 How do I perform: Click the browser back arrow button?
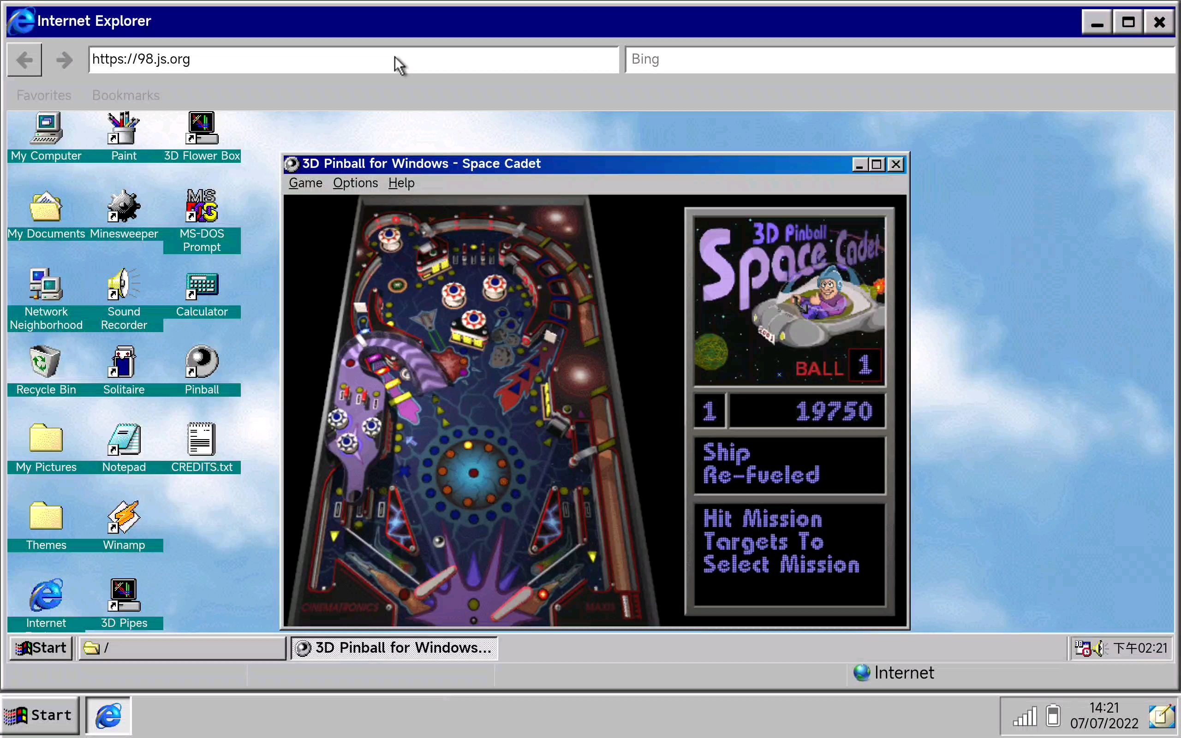click(25, 60)
